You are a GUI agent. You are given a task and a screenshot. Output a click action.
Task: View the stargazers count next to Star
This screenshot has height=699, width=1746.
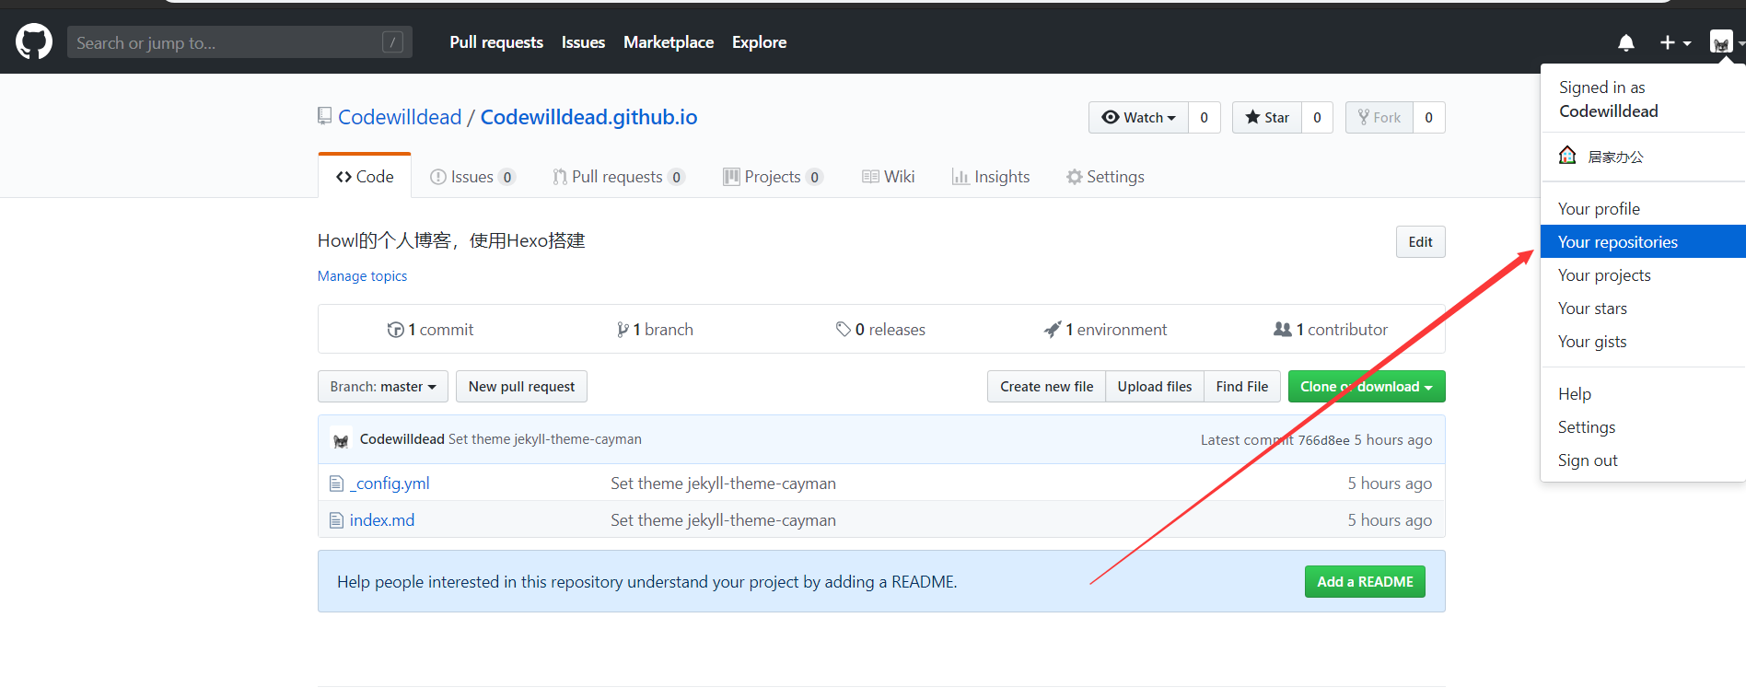point(1317,117)
